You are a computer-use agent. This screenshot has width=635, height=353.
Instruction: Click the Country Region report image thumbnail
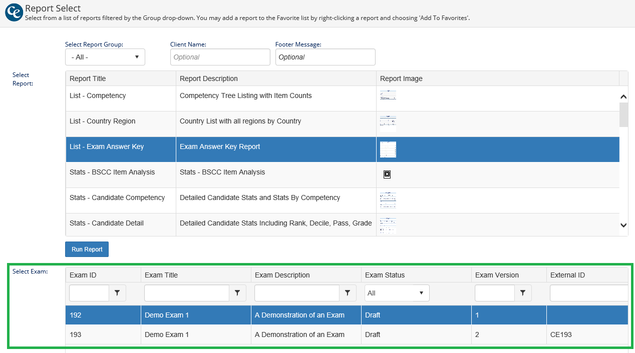click(x=388, y=123)
